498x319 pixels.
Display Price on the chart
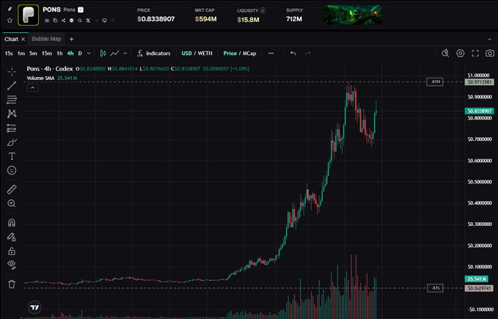point(230,54)
